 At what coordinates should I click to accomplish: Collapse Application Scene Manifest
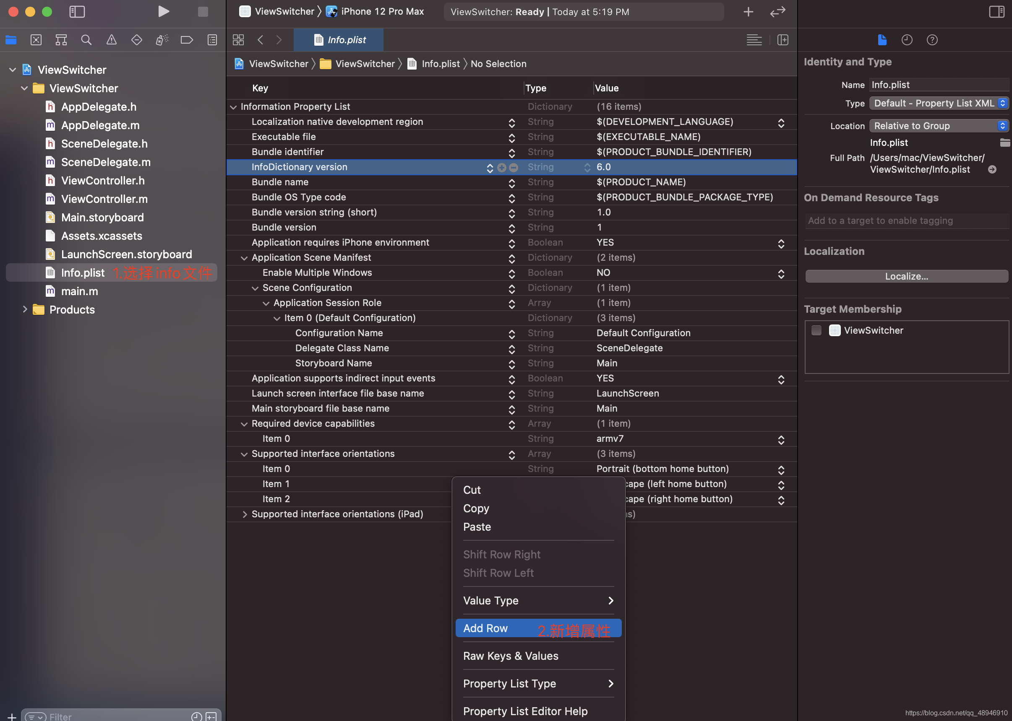(x=244, y=258)
